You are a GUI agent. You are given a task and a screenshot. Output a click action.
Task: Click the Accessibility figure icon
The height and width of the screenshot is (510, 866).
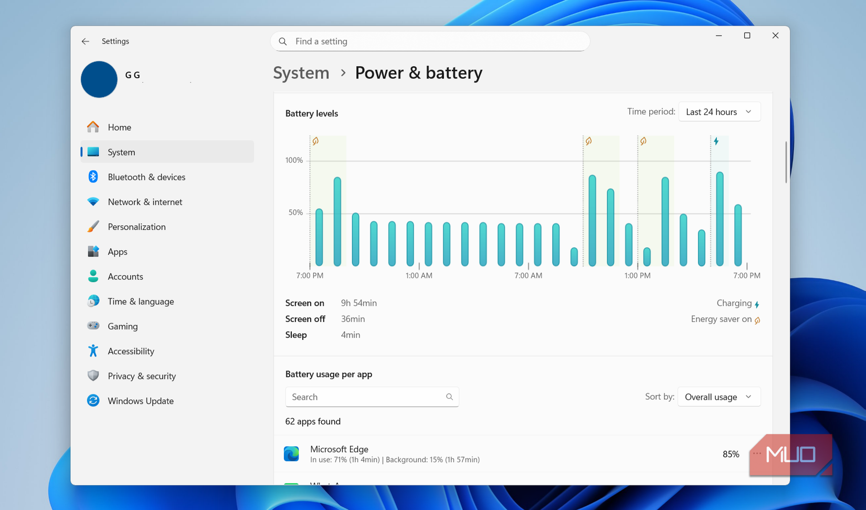(93, 351)
